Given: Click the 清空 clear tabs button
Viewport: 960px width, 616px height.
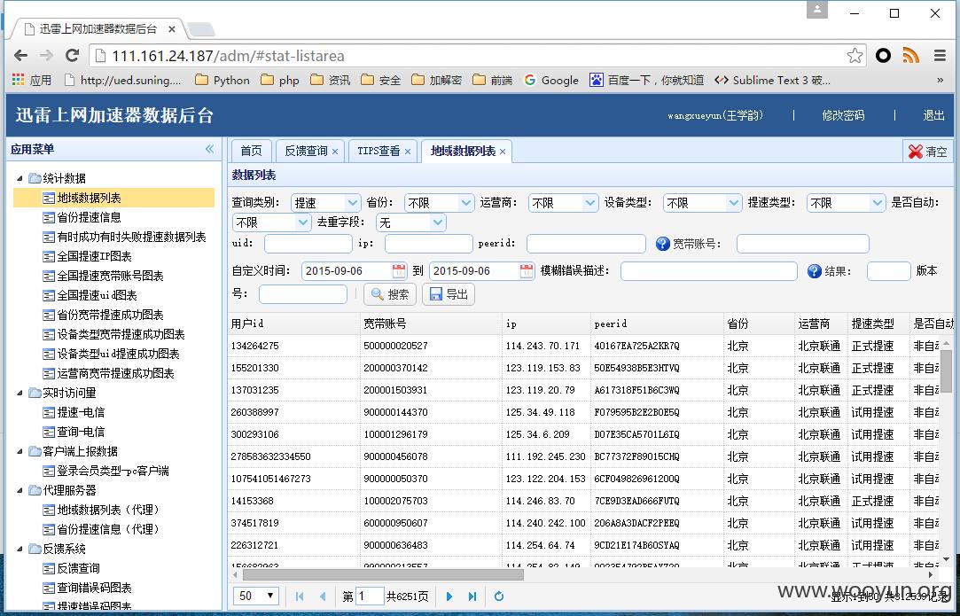Looking at the screenshot, I should 927,152.
